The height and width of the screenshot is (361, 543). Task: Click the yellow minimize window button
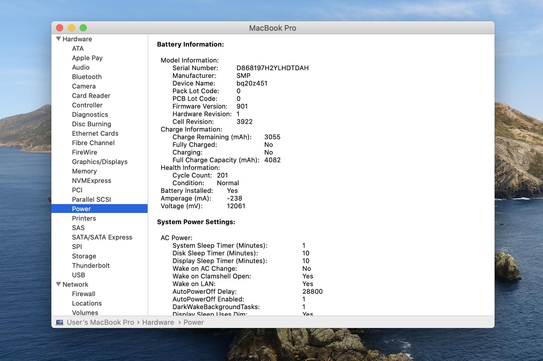pyautogui.click(x=71, y=28)
